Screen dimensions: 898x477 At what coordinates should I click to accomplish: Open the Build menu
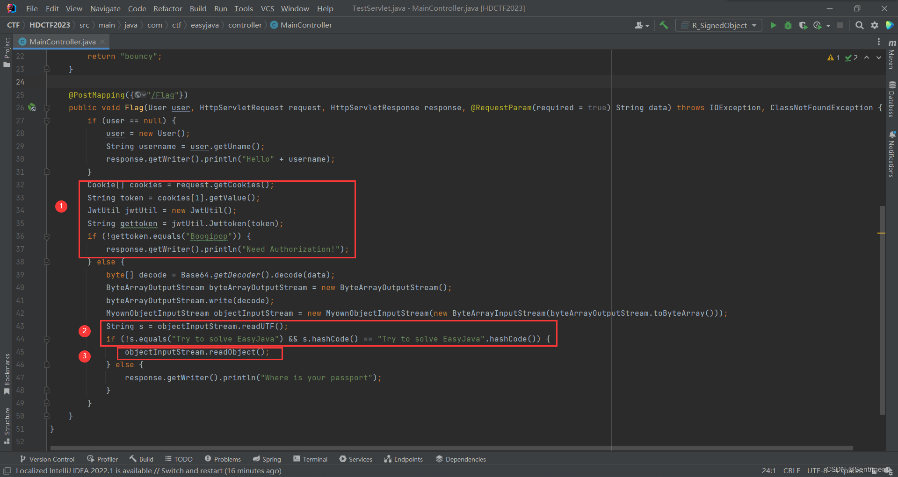click(x=198, y=8)
